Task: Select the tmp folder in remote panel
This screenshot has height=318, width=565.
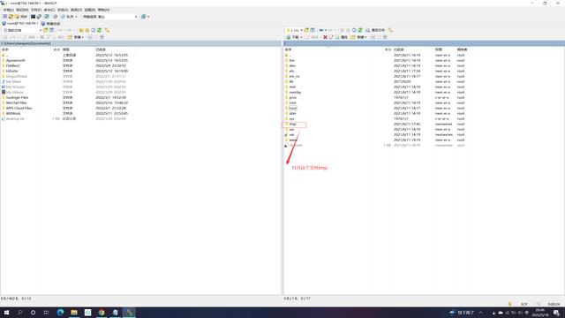Action: [x=292, y=124]
